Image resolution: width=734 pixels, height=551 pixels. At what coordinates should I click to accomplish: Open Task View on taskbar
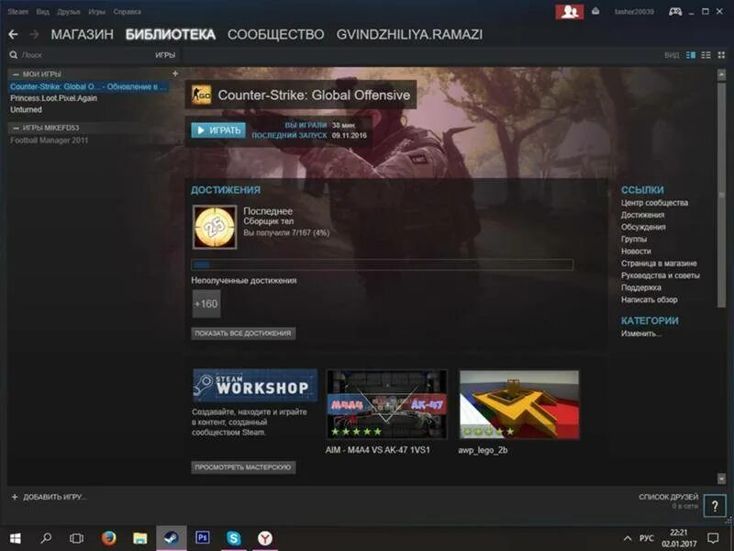click(x=76, y=538)
